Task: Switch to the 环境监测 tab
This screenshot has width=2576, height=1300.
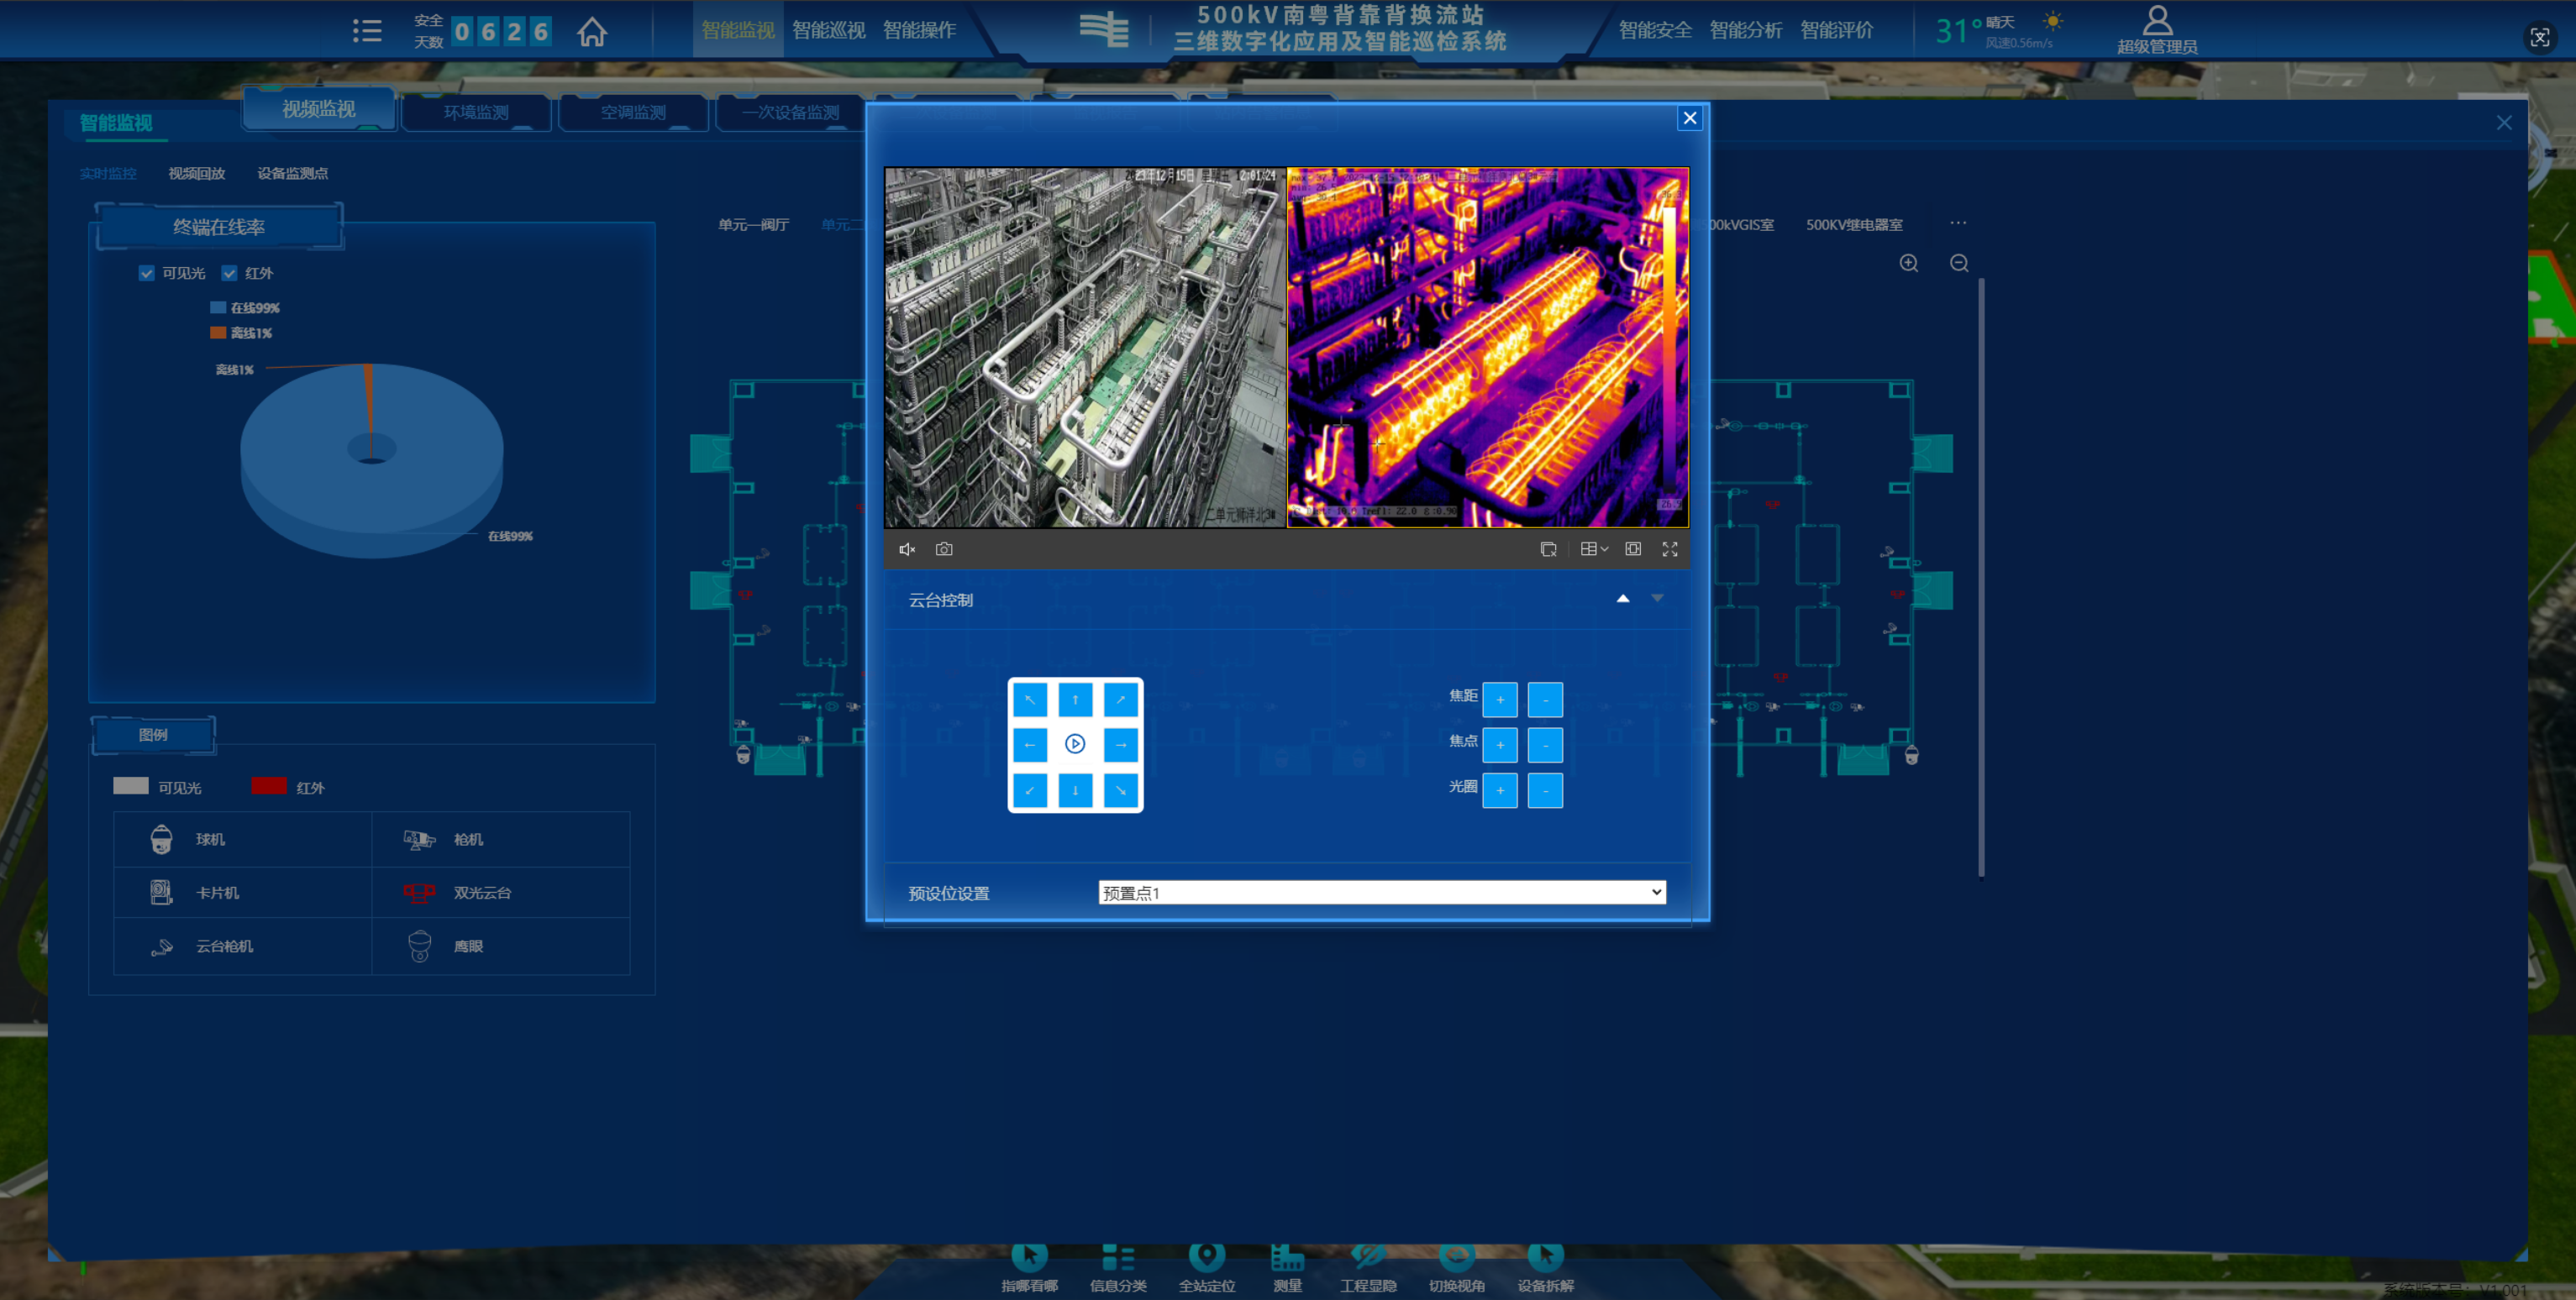Action: 476,112
